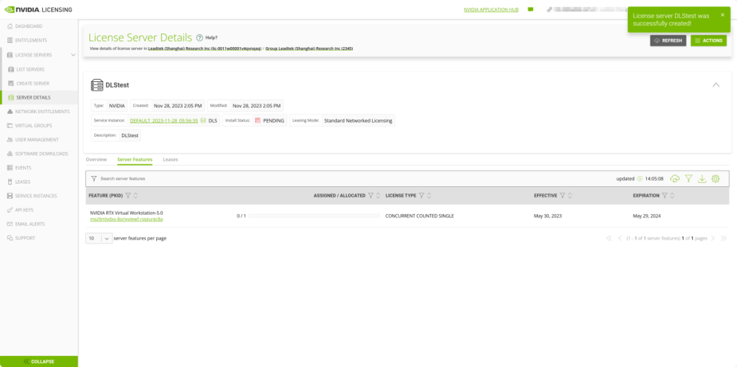
Task: Click the feedback chat icon in header
Action: pyautogui.click(x=531, y=10)
